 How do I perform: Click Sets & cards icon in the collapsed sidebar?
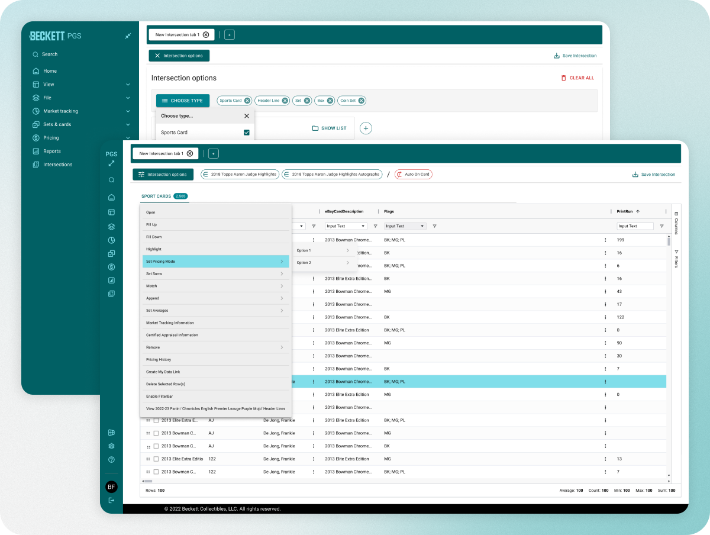tap(111, 253)
